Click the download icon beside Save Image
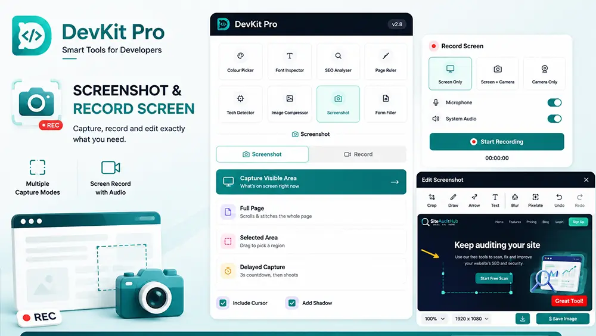 pyautogui.click(x=523, y=319)
